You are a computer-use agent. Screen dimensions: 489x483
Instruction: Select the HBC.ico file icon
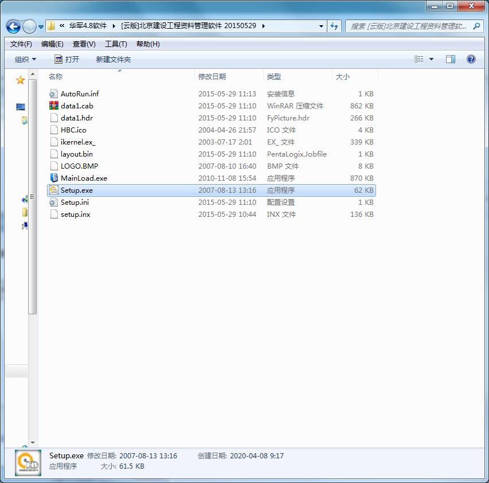coord(54,130)
